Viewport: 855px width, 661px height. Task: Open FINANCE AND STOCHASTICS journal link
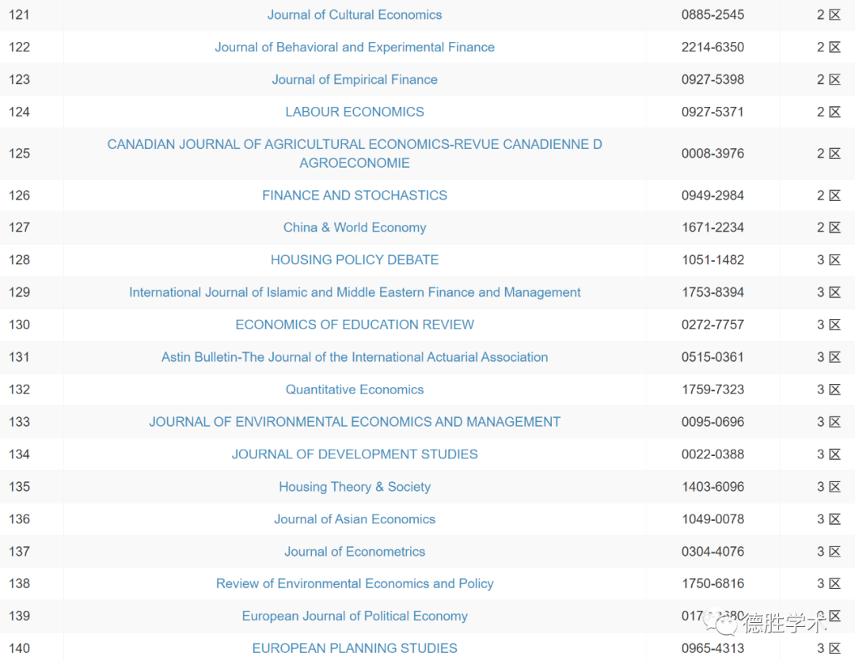355,196
